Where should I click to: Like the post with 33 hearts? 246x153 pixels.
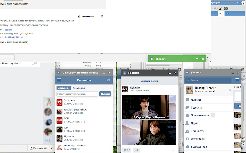coord(126,150)
